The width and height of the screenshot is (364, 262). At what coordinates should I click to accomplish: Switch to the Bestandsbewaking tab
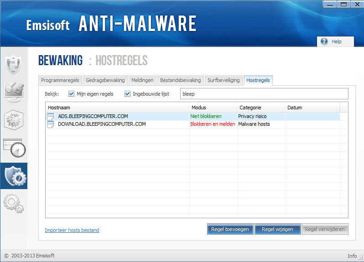click(x=180, y=80)
